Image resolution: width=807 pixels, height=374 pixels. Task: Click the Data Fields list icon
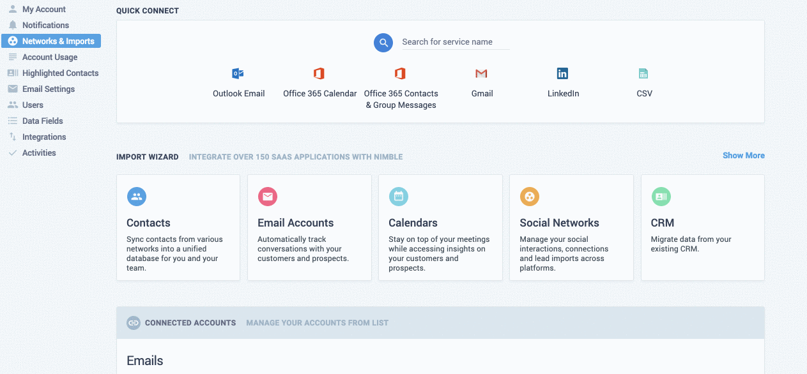pyautogui.click(x=13, y=121)
